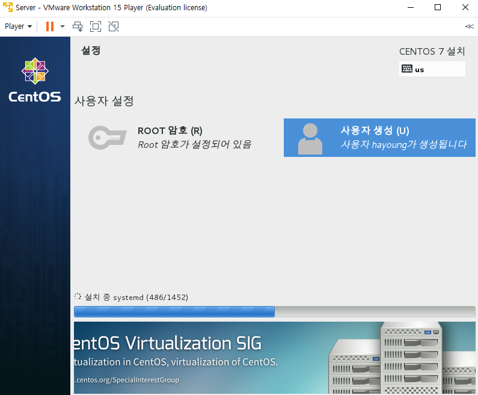Image resolution: width=478 pixels, height=395 pixels.
Task: Click the spinning install status icon
Action: coord(78,296)
